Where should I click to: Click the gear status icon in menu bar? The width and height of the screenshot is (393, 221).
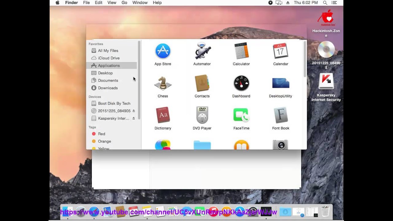tap(270, 2)
